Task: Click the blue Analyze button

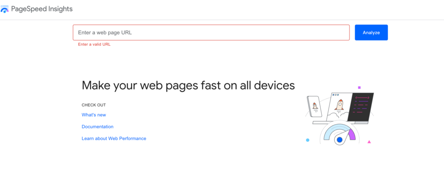Action: (x=371, y=33)
